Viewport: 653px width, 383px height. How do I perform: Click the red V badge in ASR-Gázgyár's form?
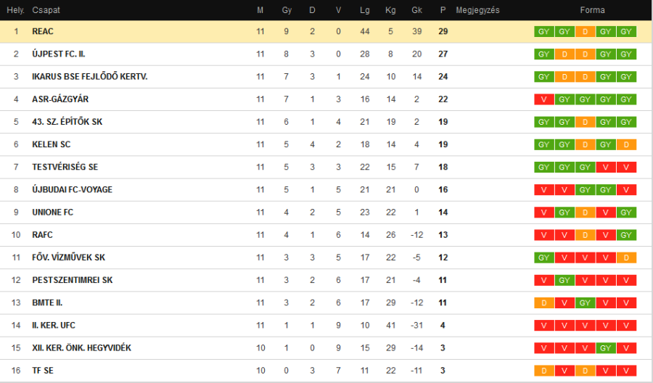coord(543,99)
